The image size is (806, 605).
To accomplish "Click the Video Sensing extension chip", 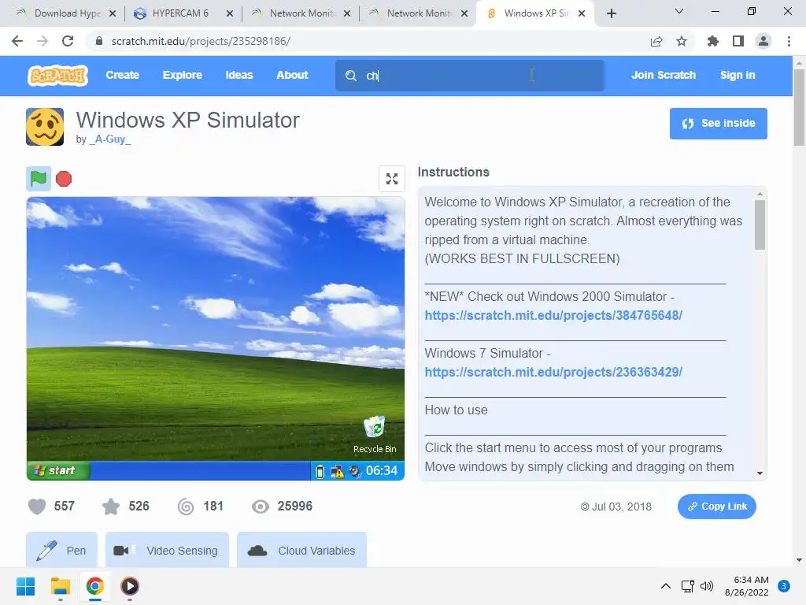I will point(167,550).
